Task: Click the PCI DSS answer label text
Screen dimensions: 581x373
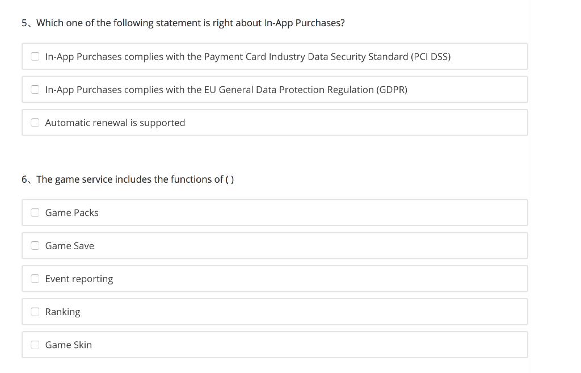Action: coord(247,57)
